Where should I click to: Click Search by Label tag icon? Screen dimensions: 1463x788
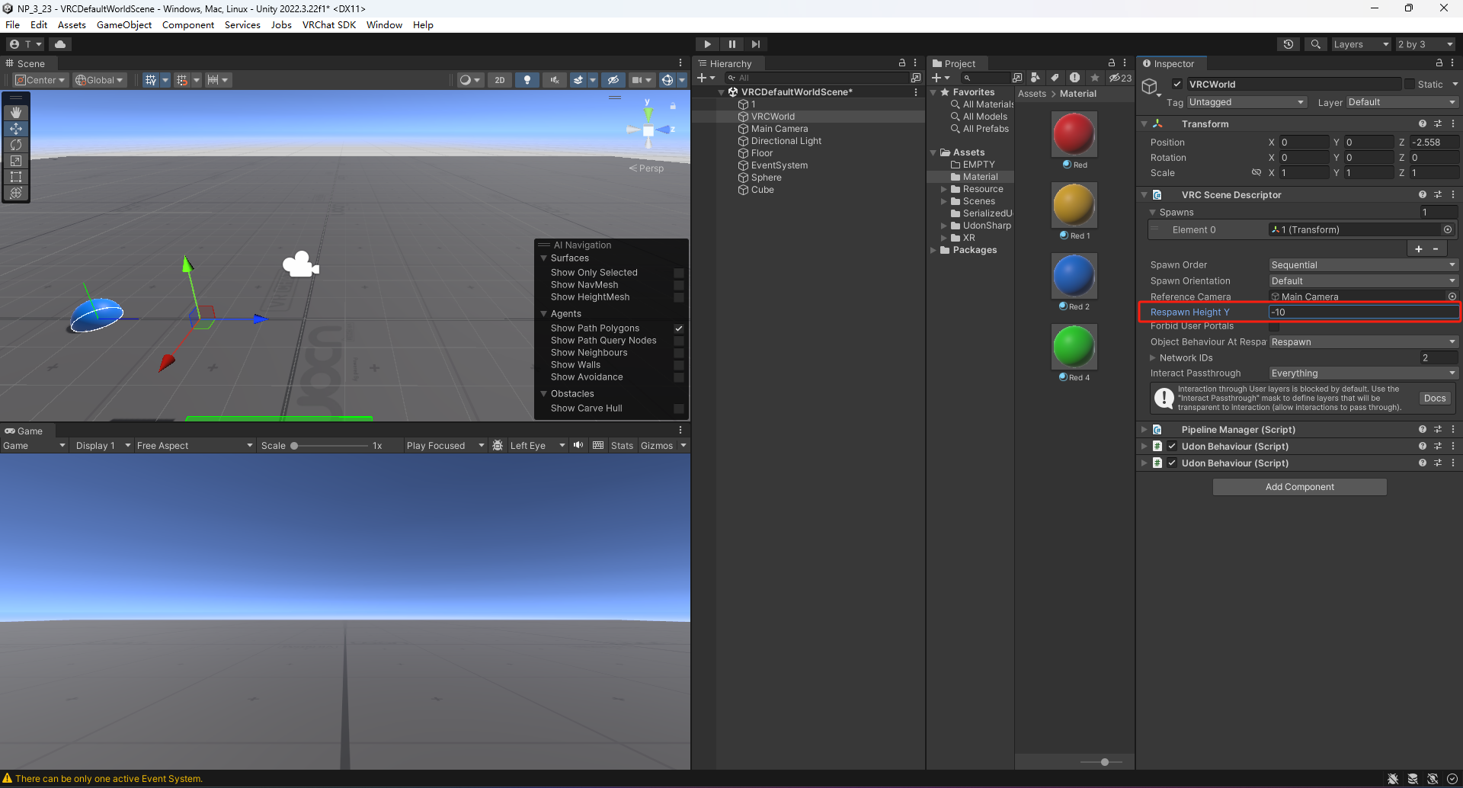click(x=1055, y=78)
